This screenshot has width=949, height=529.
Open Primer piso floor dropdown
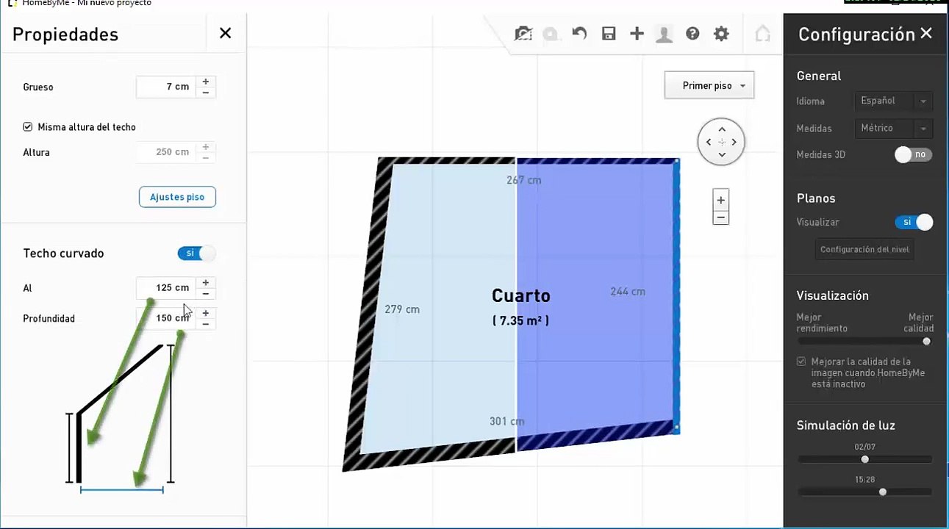pyautogui.click(x=709, y=86)
